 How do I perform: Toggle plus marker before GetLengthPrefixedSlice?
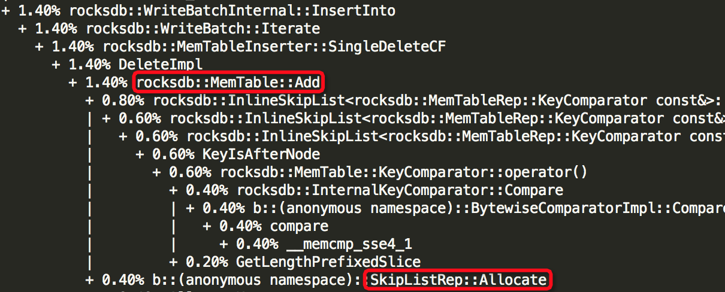[x=174, y=261]
